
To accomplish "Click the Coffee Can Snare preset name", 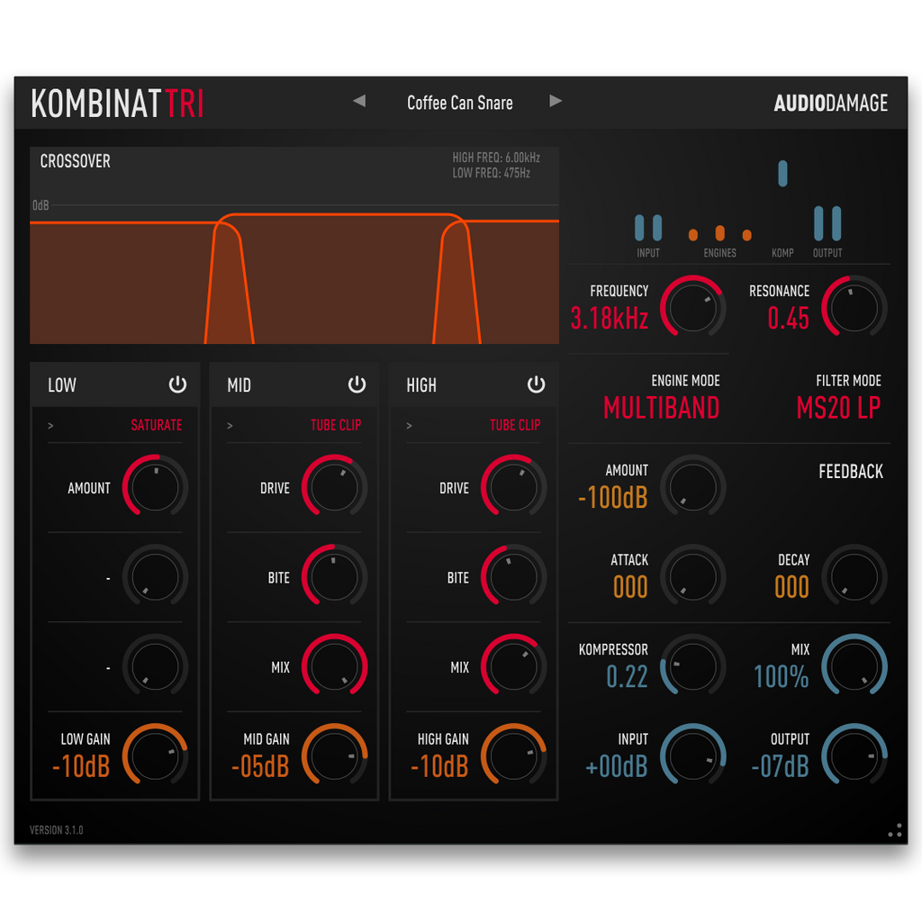I will [459, 103].
